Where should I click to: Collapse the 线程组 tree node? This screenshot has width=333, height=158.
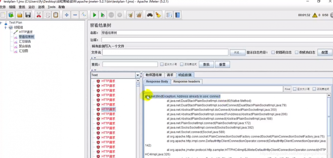click(x=5, y=27)
